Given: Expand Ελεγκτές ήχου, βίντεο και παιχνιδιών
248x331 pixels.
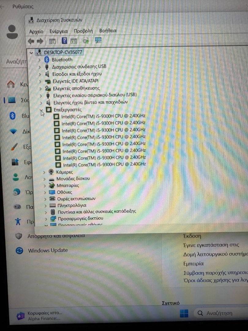Looking at the screenshot, I should click(41, 103).
